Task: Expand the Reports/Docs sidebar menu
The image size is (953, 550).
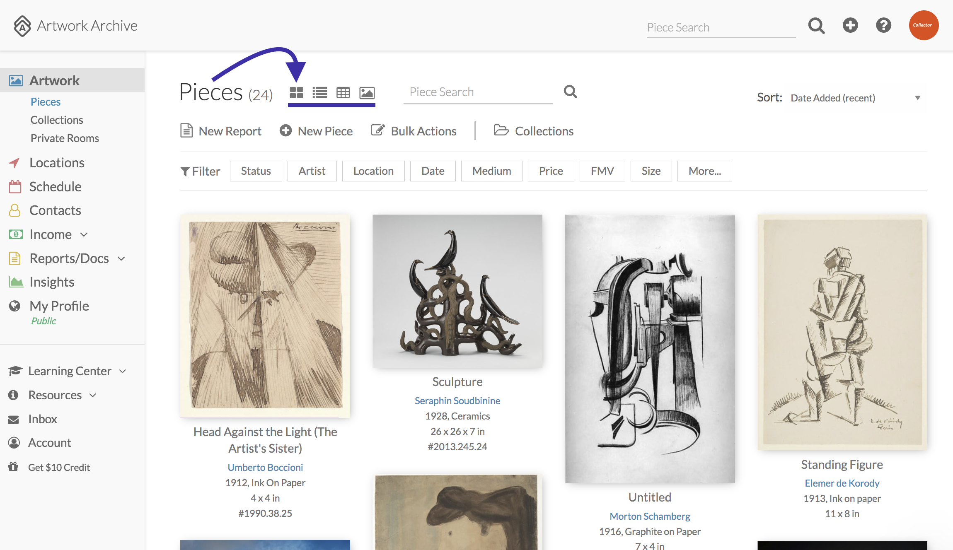Action: tap(67, 258)
